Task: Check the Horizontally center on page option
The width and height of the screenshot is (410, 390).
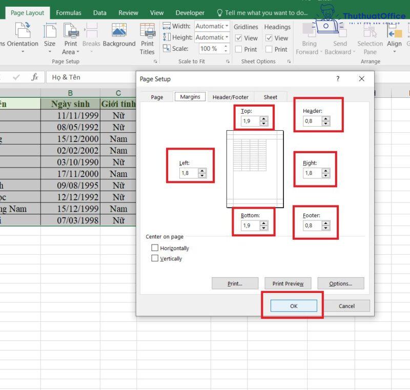Action: tap(155, 248)
